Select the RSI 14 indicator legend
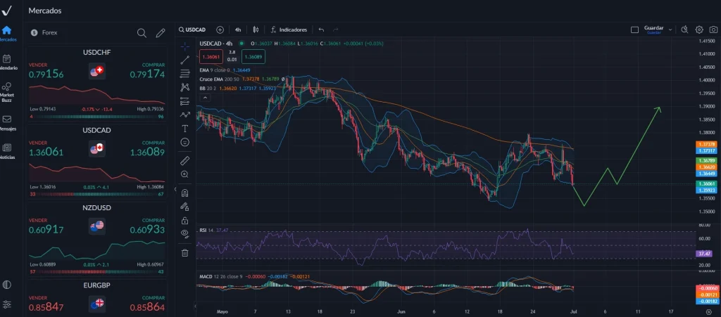Screen dimensions: 721x317 (214, 230)
